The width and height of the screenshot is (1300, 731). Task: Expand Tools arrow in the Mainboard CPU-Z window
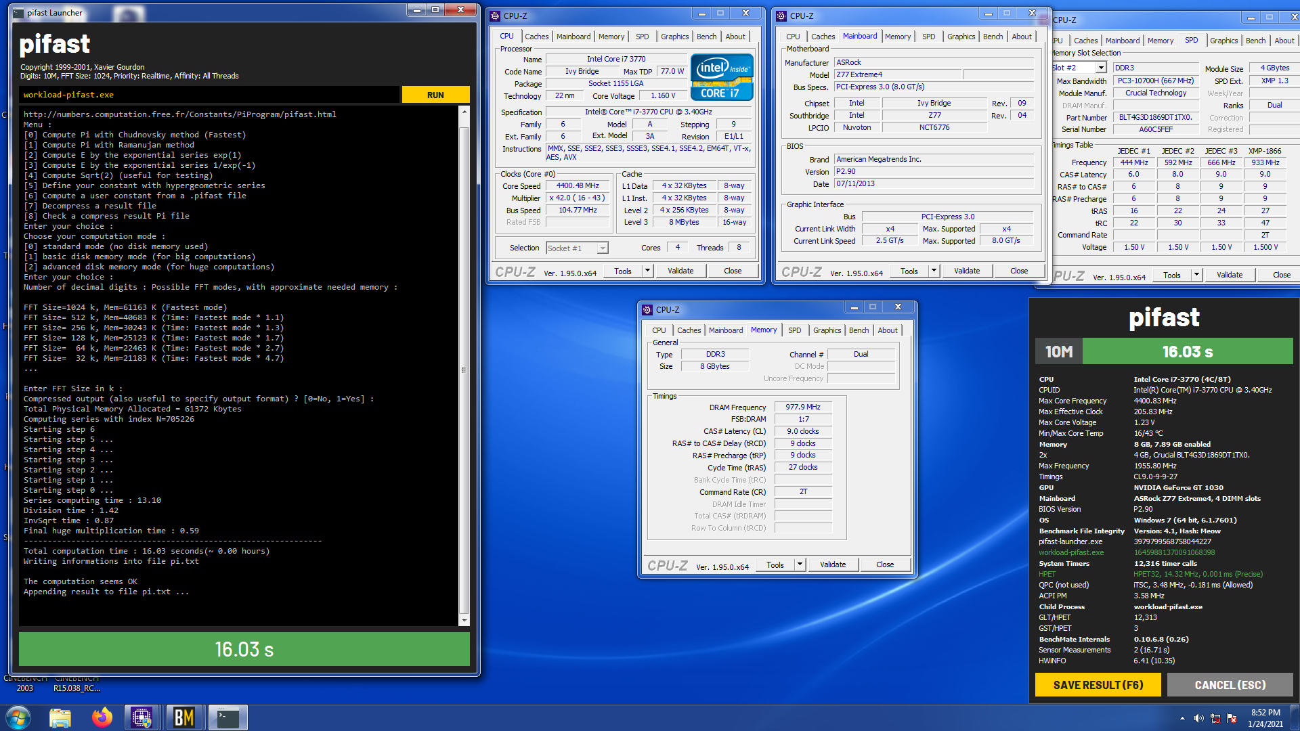coord(934,271)
